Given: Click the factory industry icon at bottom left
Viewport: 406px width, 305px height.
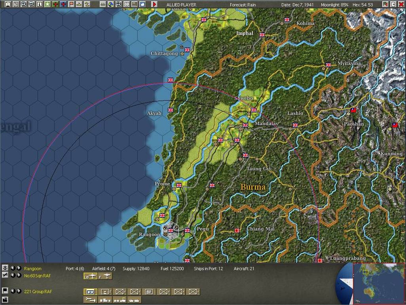Looking at the screenshot, I should click(5, 299).
